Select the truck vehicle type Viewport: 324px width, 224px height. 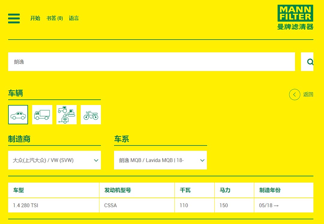42,115
